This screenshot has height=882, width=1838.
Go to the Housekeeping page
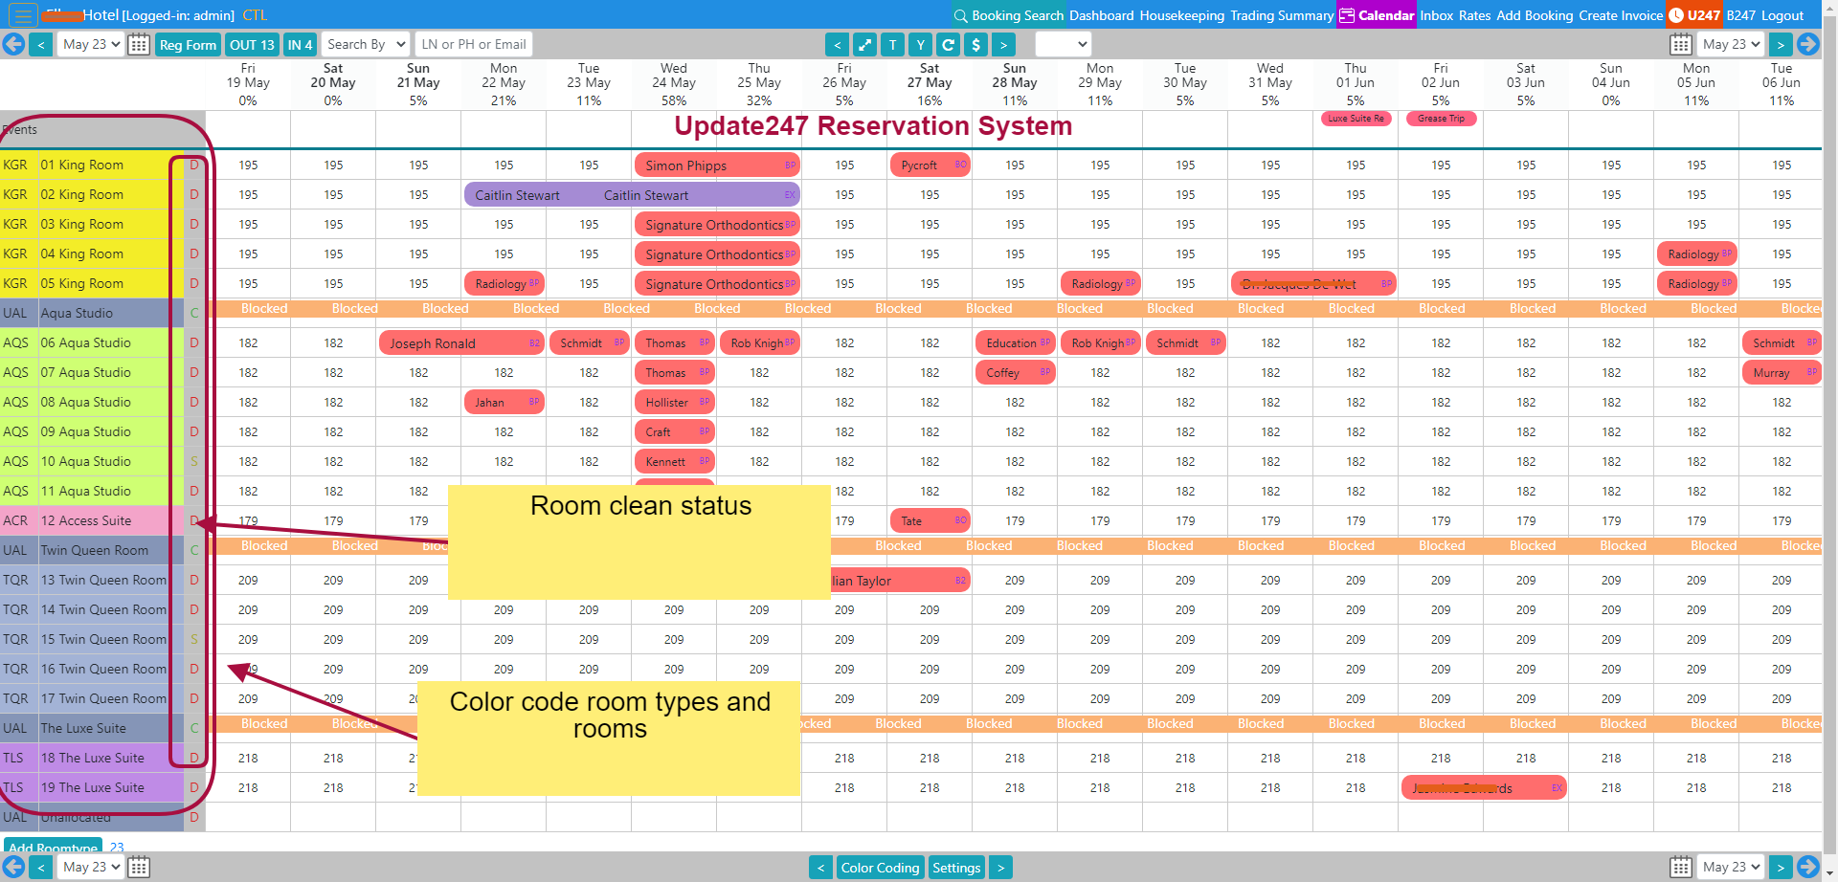tap(1181, 15)
